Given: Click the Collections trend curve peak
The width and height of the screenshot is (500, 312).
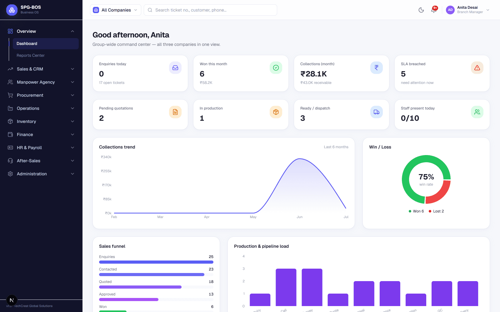Looking at the screenshot, I should pyautogui.click(x=300, y=159).
